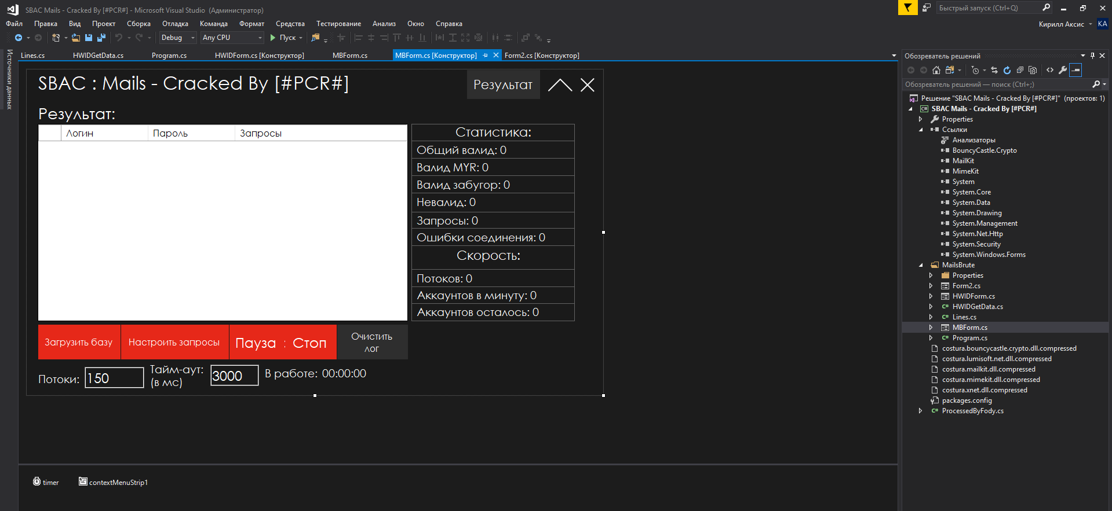Click the Find in Files toolbar icon
This screenshot has height=511, width=1112.
(x=315, y=38)
